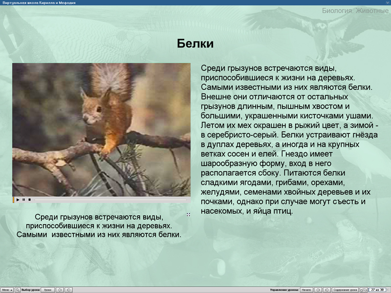Image resolution: width=391 pixels, height=293 pixels.
Task: Go to previous lesson arrow in Выбор урока
Action: [60, 290]
